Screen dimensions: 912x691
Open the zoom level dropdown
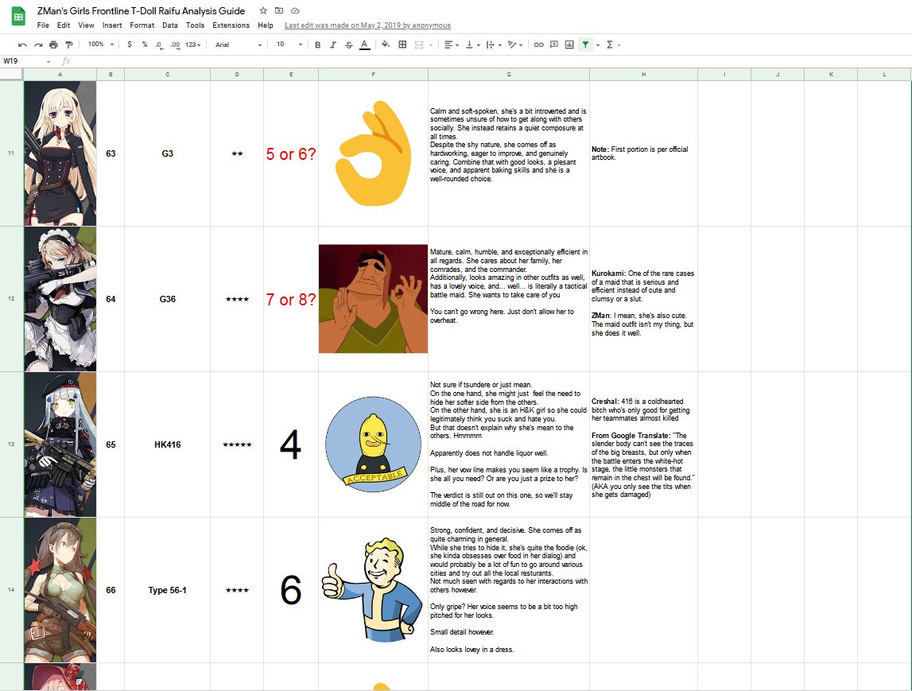(101, 45)
